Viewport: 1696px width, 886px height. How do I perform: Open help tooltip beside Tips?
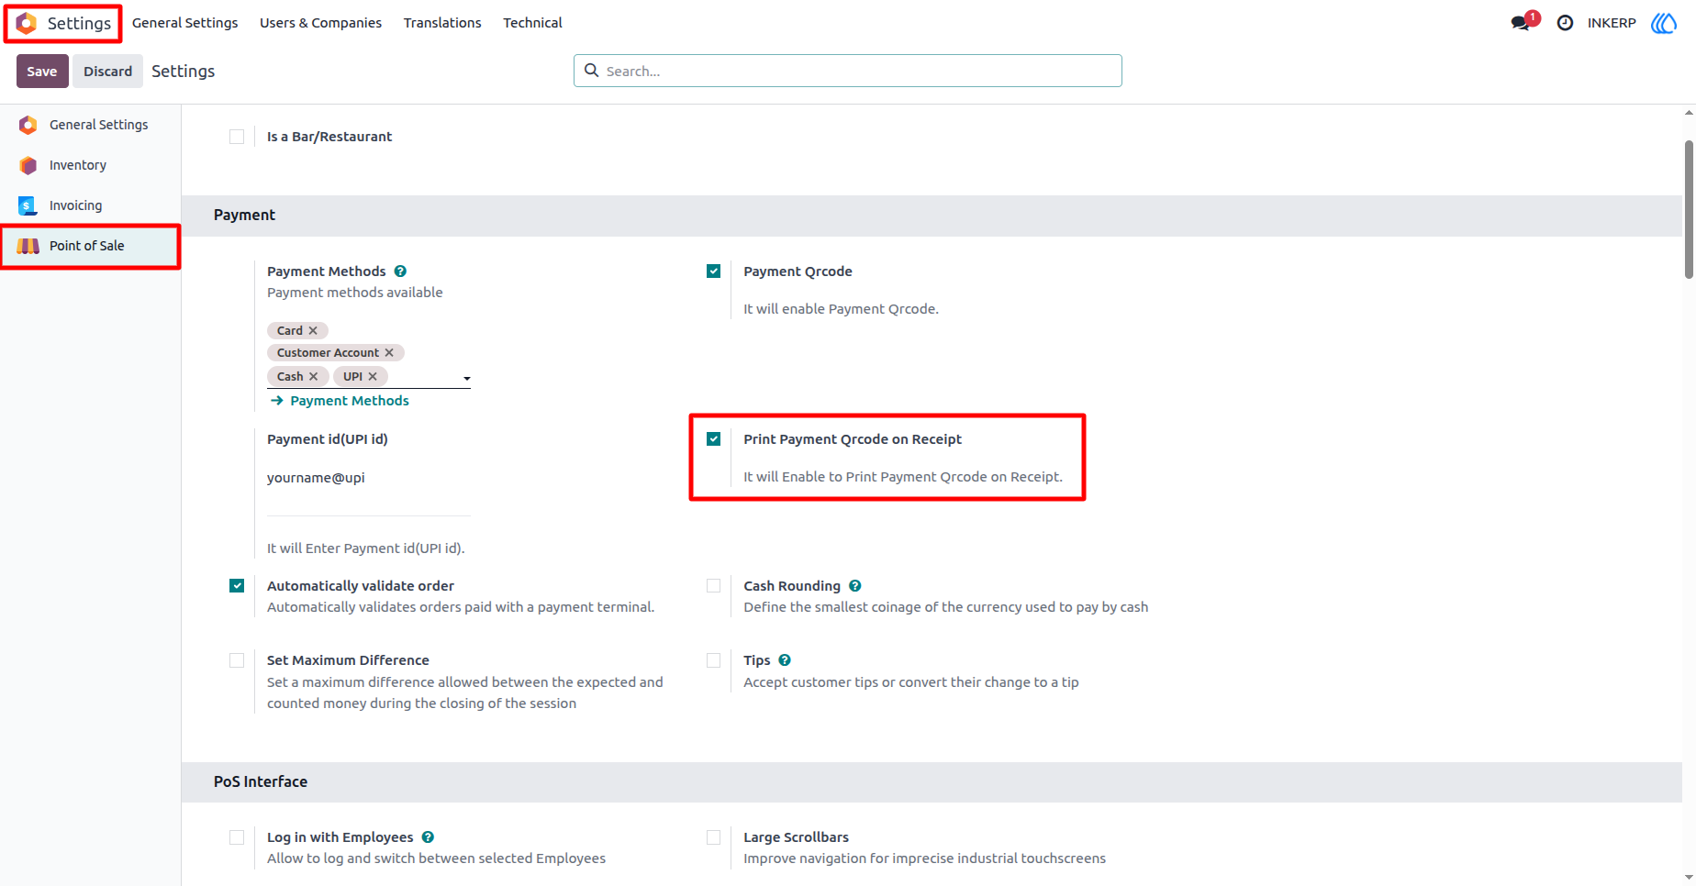pos(785,660)
